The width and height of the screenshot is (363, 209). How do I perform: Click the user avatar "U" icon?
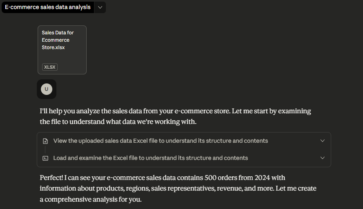47,89
